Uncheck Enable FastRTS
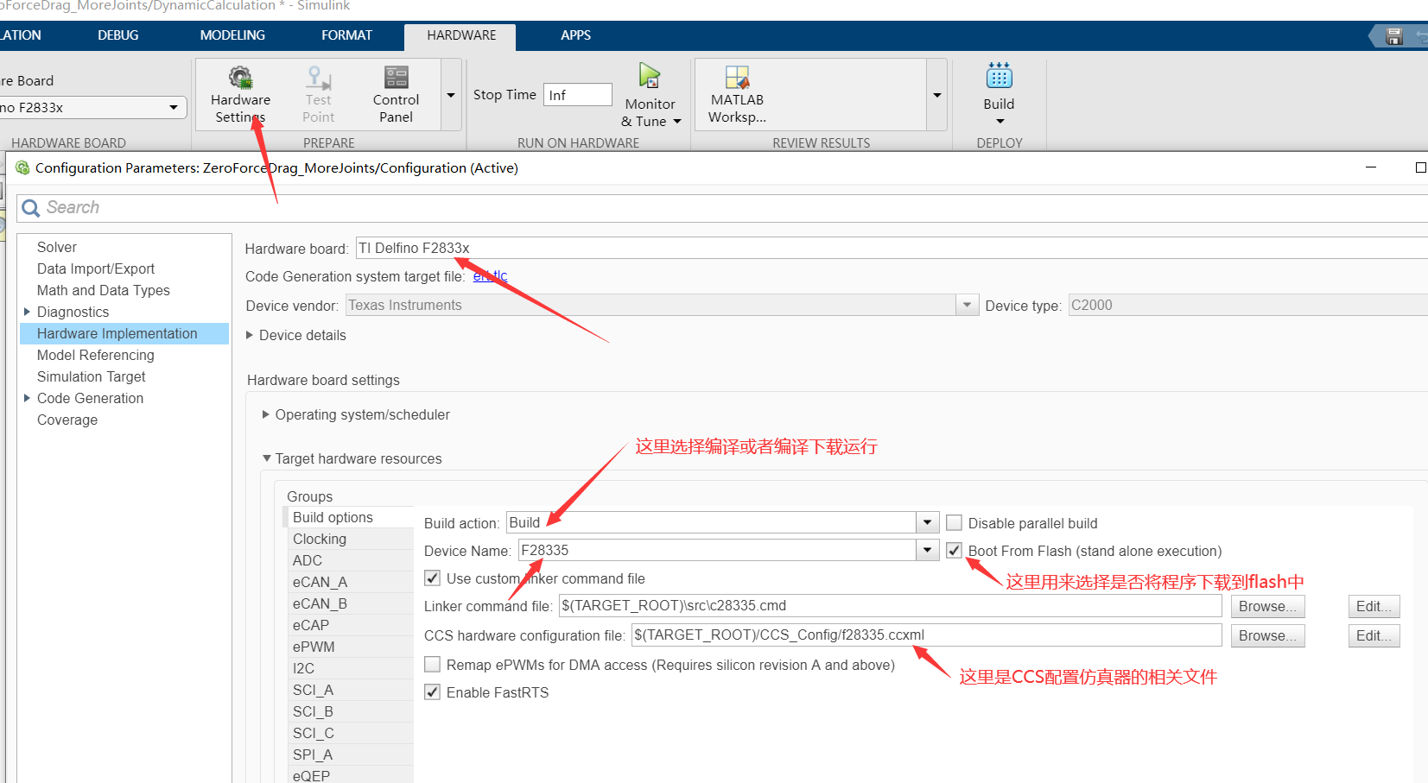Viewport: 1428px width, 783px height. point(432,691)
